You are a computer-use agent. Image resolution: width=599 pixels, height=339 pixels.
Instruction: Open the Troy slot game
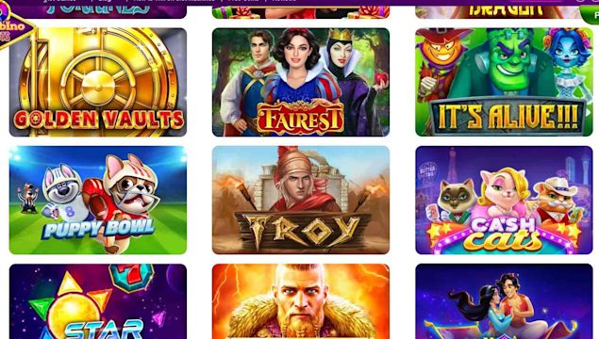coord(301,200)
